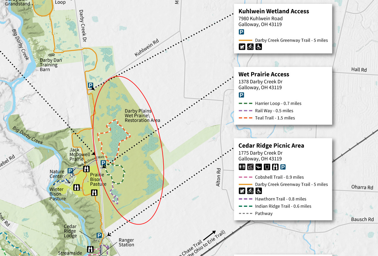Click the gray dashed Pathway legend line
This screenshot has height=256, width=378.
click(245, 213)
